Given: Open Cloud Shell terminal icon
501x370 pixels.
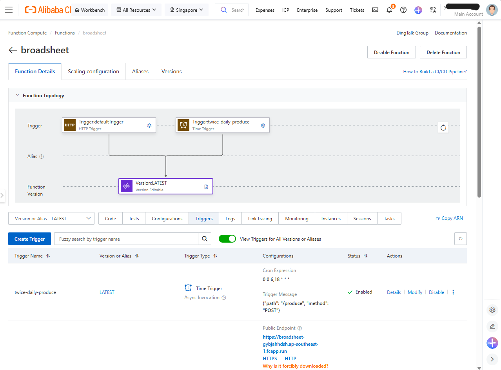Looking at the screenshot, I should pyautogui.click(x=375, y=10).
